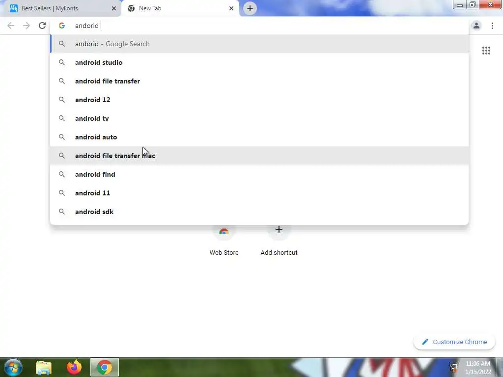Click the search icon beside 'android studio'
Image resolution: width=503 pixels, height=377 pixels.
[x=62, y=62]
